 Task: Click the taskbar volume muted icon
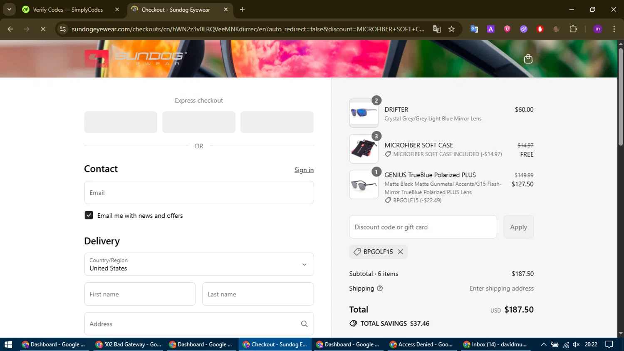576,344
